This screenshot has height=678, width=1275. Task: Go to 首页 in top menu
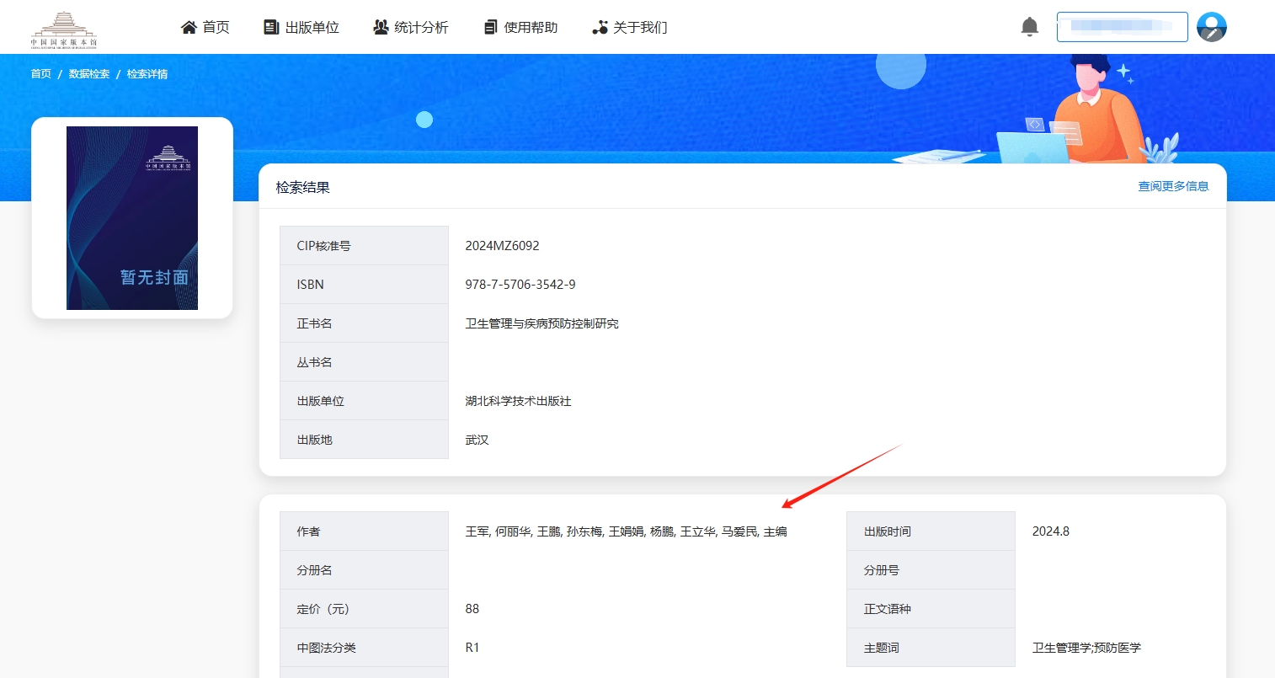coord(216,27)
